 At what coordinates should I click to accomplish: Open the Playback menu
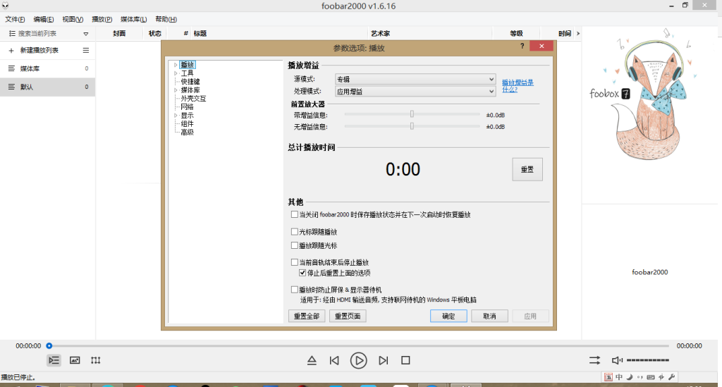[102, 19]
